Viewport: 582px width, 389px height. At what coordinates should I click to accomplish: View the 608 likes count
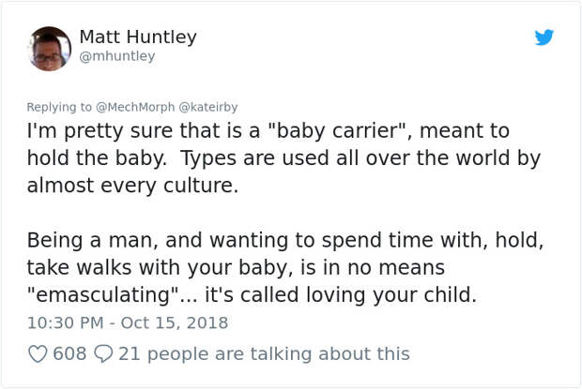click(x=69, y=353)
